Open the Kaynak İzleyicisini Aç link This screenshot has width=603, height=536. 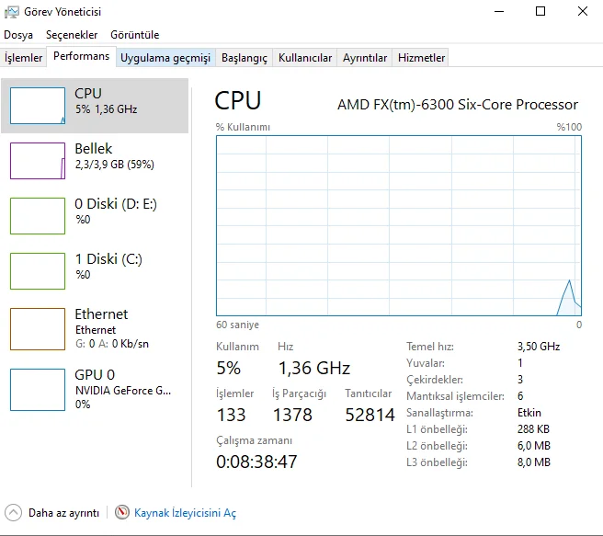[185, 513]
